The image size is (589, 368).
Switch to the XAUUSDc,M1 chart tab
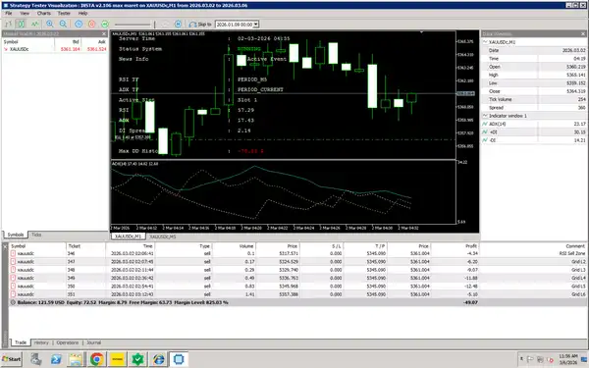pyautogui.click(x=128, y=237)
